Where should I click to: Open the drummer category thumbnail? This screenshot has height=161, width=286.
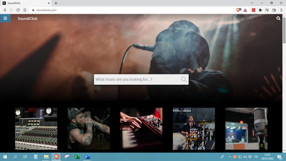click(194, 128)
